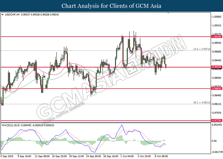Select the USDCHF,H4 symbol label
The height and width of the screenshot is (159, 223).
tap(12, 15)
